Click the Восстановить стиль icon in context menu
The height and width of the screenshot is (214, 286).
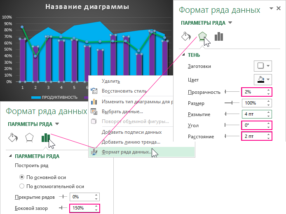point(94,91)
